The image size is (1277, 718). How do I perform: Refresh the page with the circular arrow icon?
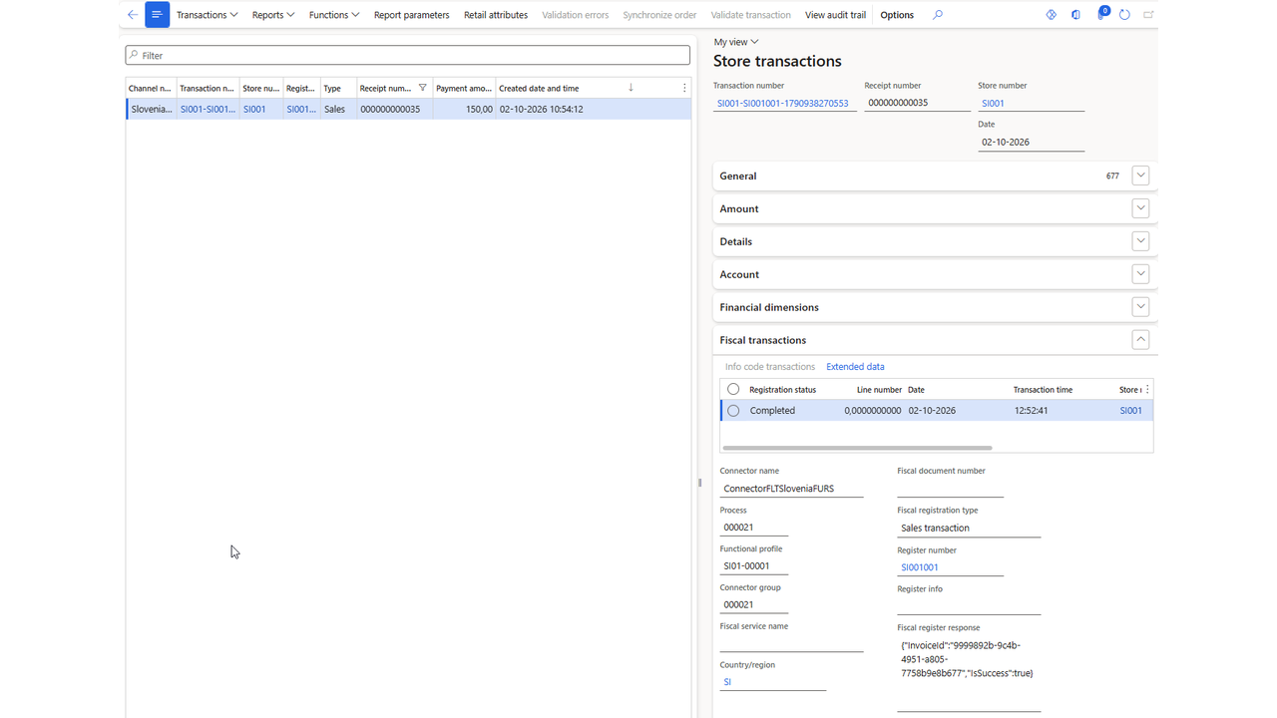[x=1124, y=15]
